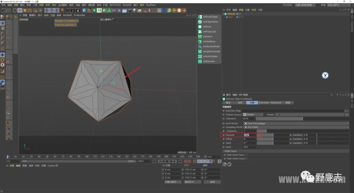
Task: Open Render Settings clapperboard with gear
Action: pyautogui.click(x=78, y=11)
